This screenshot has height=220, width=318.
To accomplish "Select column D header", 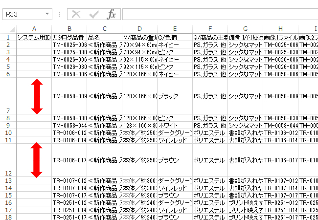I will coord(139,29).
